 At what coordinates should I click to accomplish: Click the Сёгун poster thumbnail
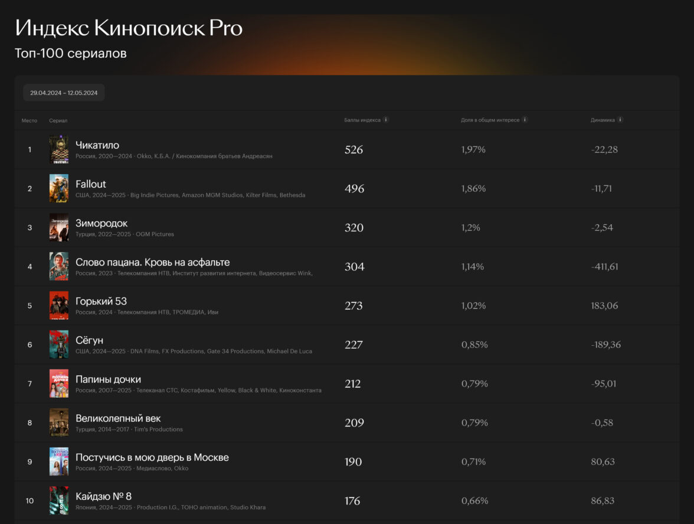click(x=58, y=345)
